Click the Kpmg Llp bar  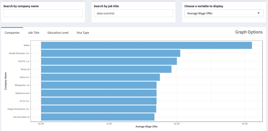[106, 69]
